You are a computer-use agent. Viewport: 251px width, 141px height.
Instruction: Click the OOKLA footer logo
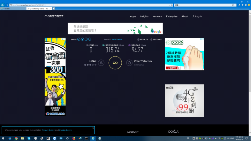(x=173, y=131)
